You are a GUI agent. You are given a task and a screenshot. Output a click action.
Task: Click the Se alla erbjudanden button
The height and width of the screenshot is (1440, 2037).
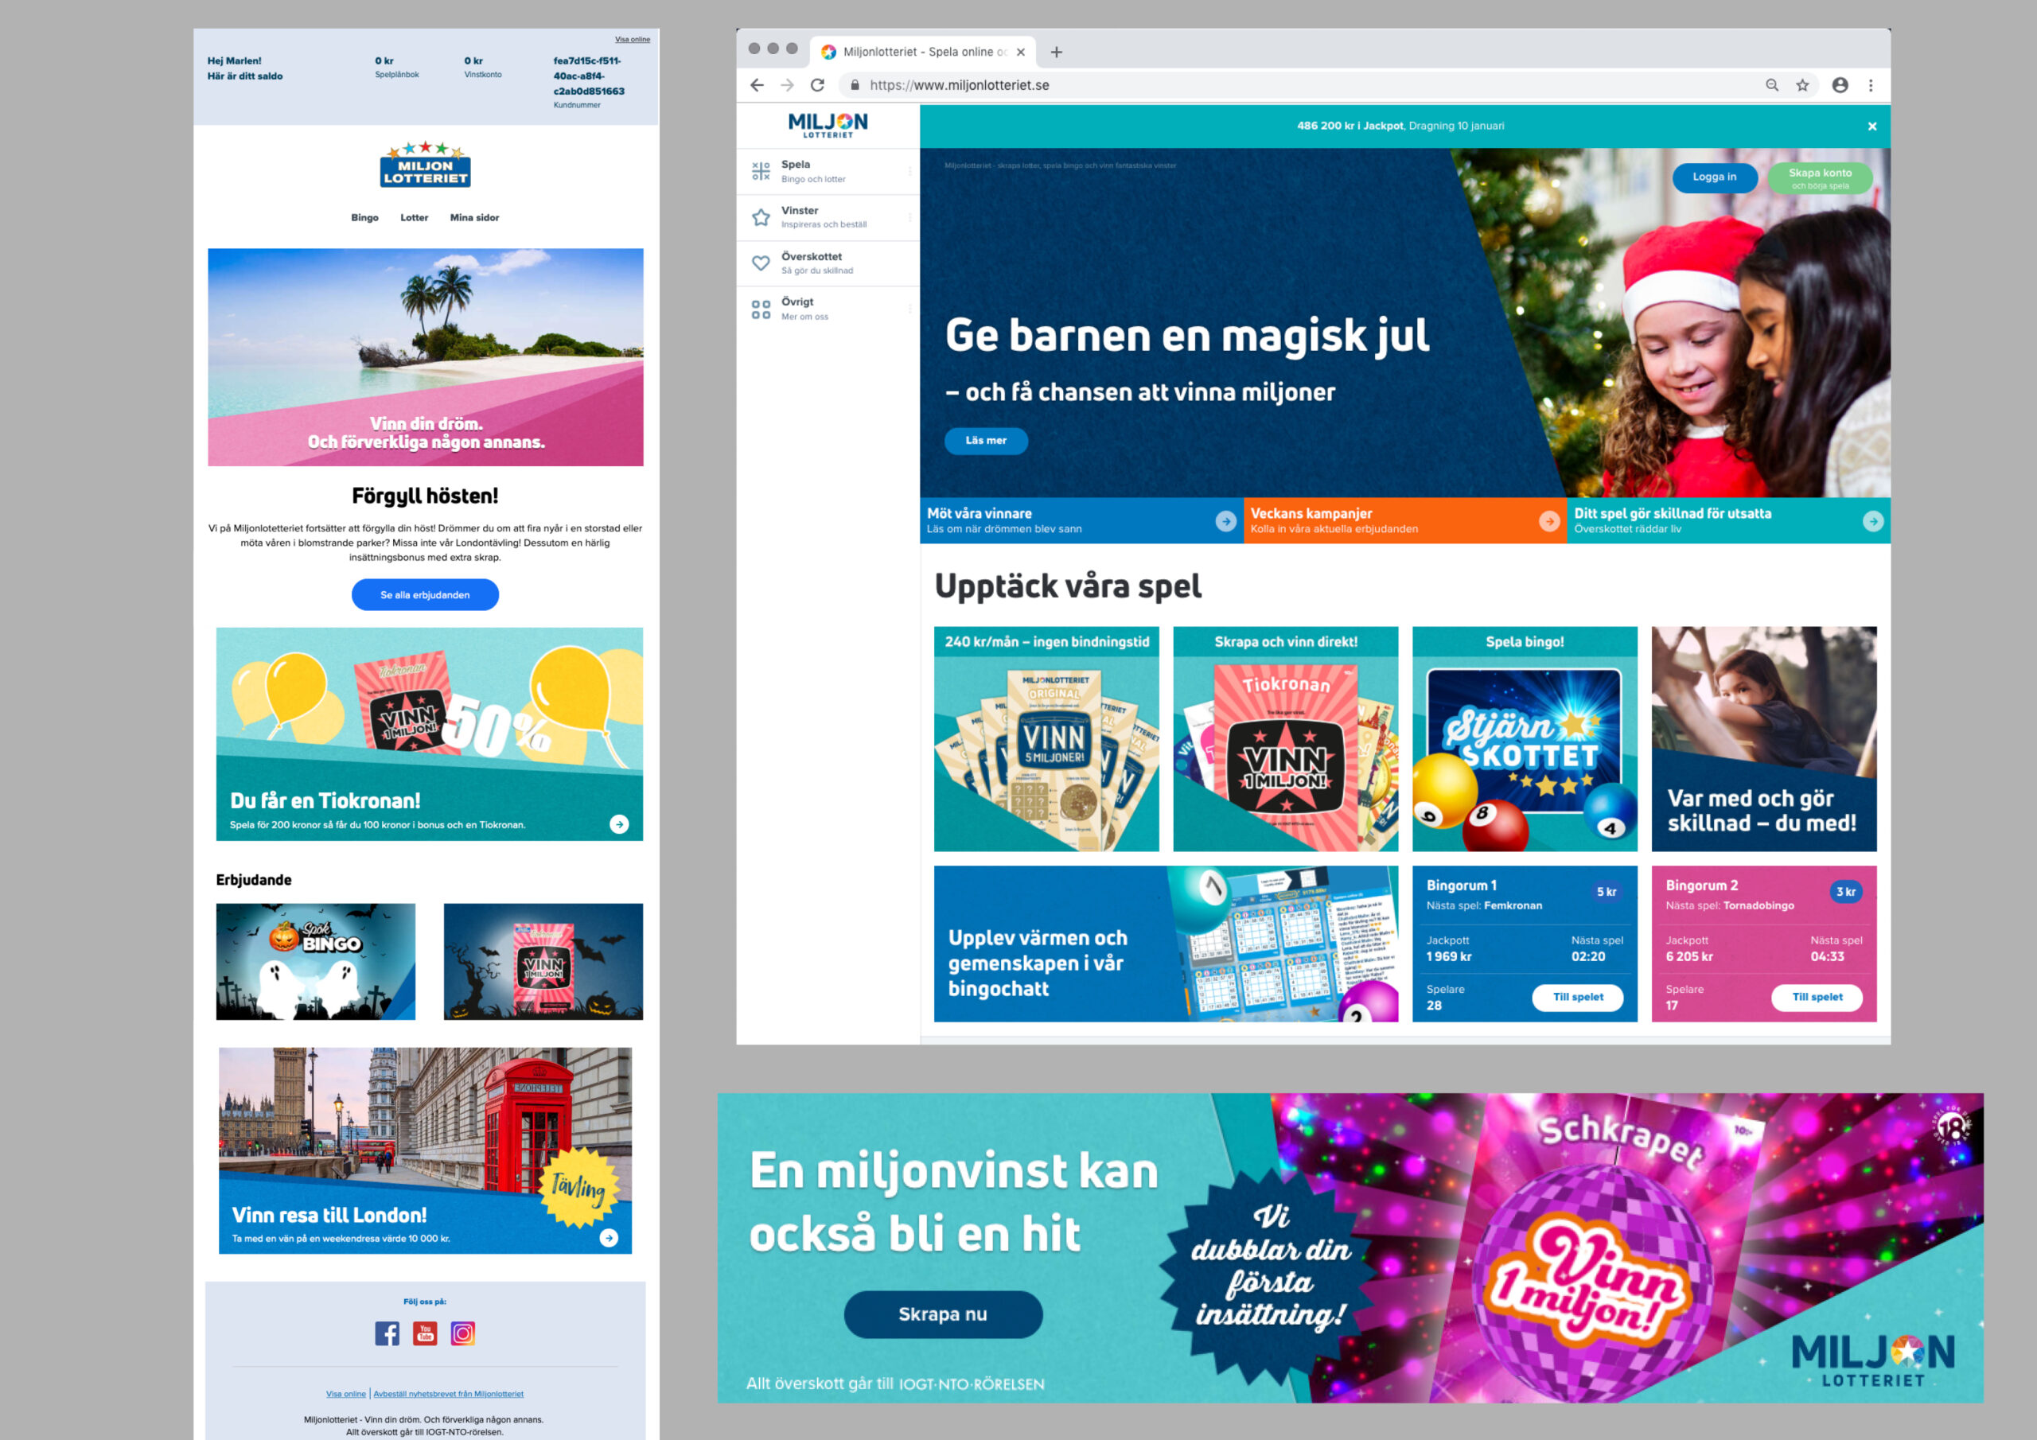[x=425, y=594]
